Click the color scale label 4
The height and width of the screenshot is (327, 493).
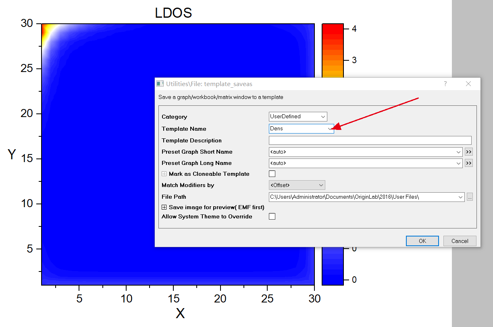coord(354,29)
